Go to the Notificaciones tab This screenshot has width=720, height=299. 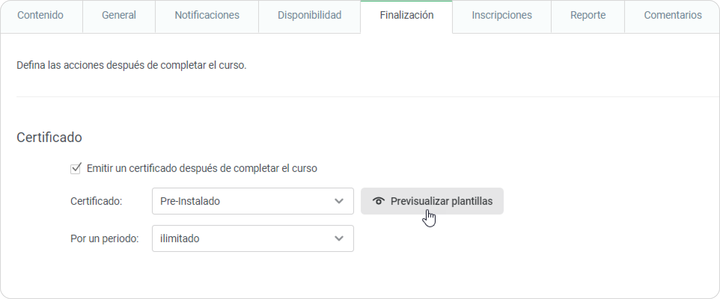coord(207,15)
